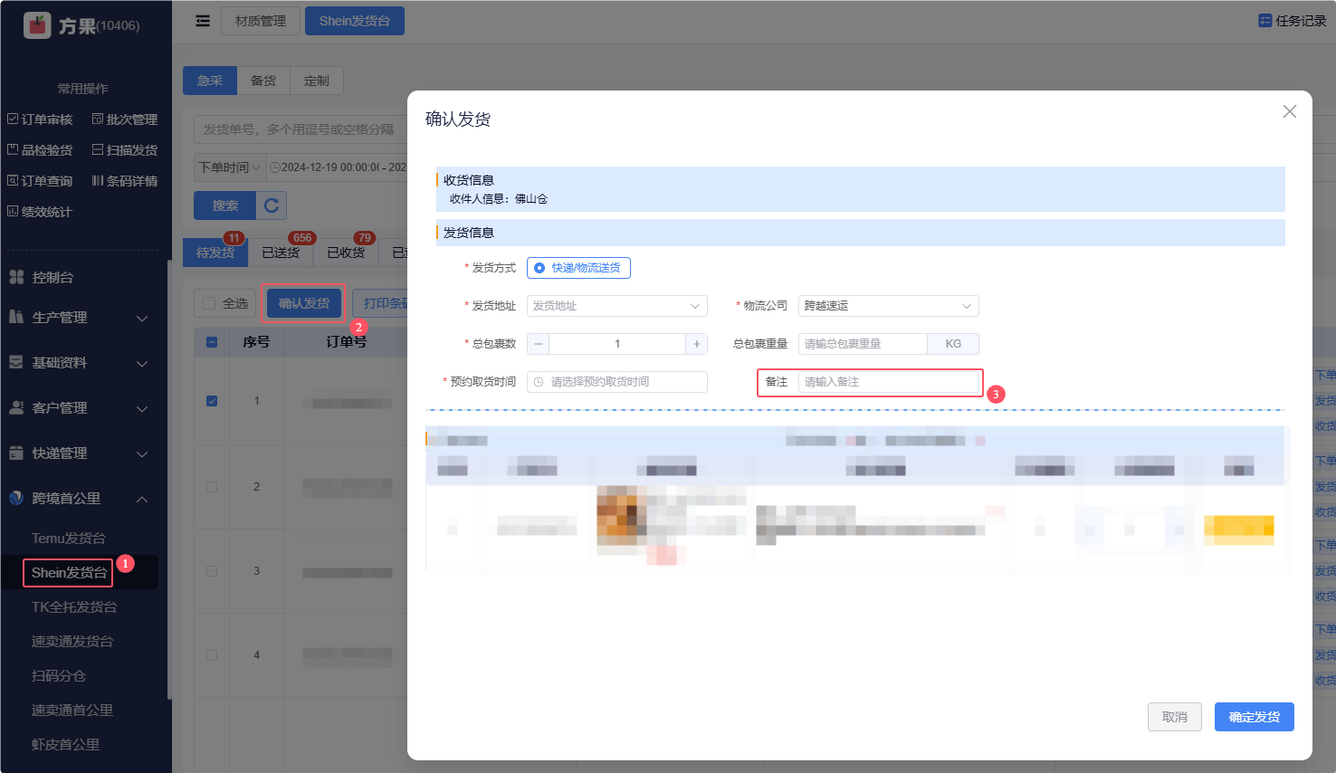Click the 方果 app logo

click(37, 25)
